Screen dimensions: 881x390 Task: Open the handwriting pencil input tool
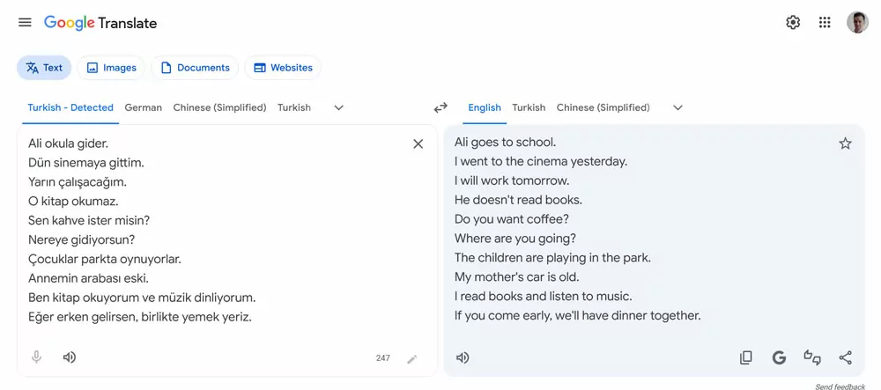[411, 359]
